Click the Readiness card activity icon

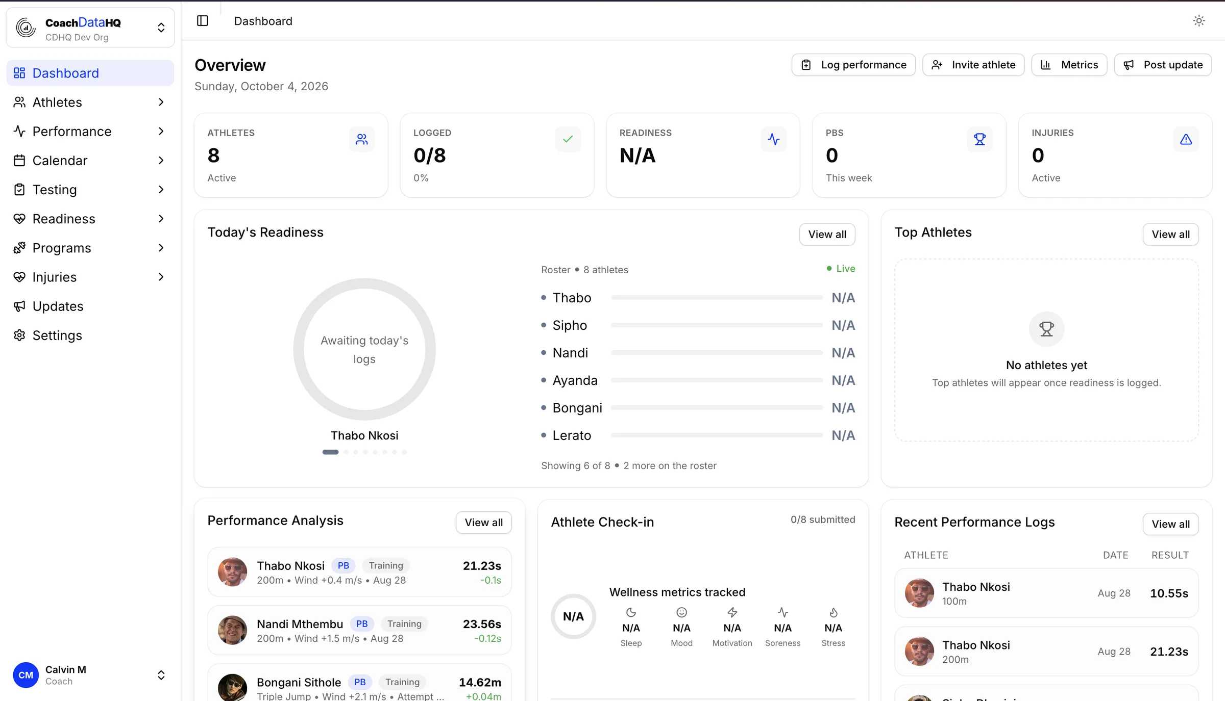pos(773,139)
